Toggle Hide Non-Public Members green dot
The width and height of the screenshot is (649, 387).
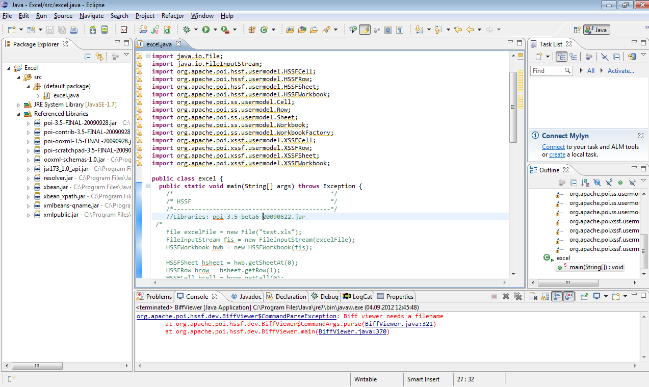pyautogui.click(x=620, y=182)
